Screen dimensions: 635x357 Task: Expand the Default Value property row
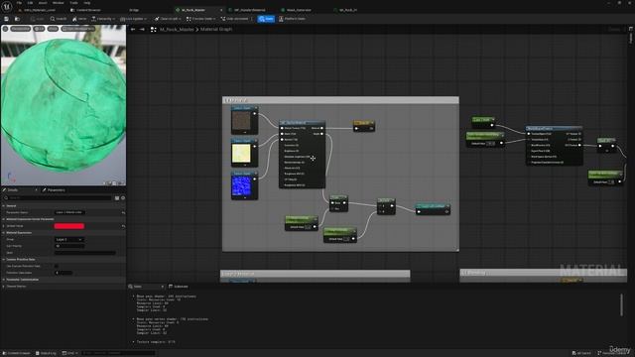click(4, 226)
